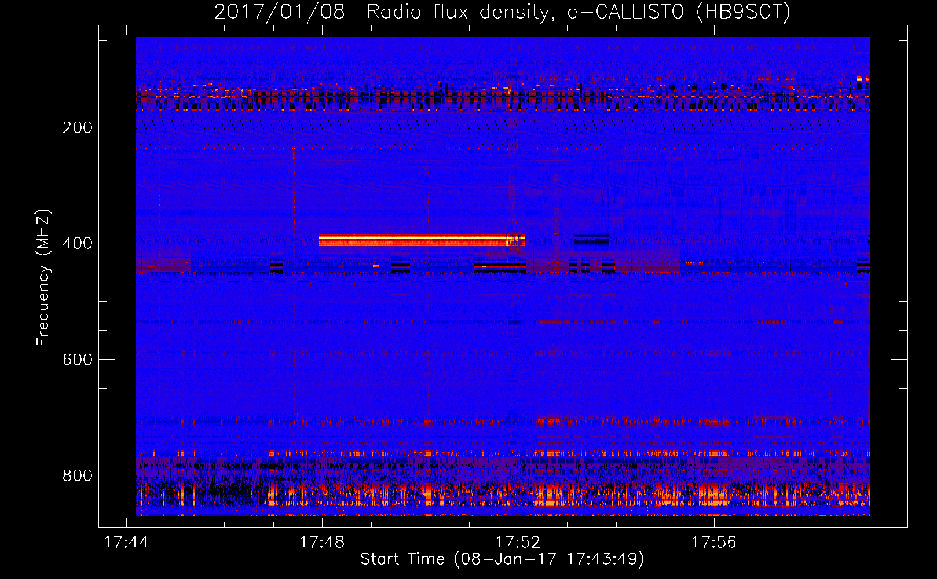The width and height of the screenshot is (937, 579).
Task: Click the 600 frequency tick label
Action: tap(78, 360)
